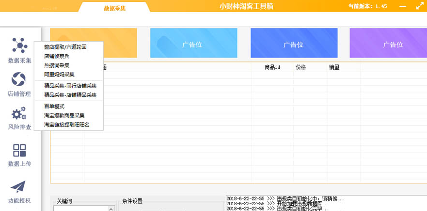Click the 数据采集 sidebar icon

point(19,45)
